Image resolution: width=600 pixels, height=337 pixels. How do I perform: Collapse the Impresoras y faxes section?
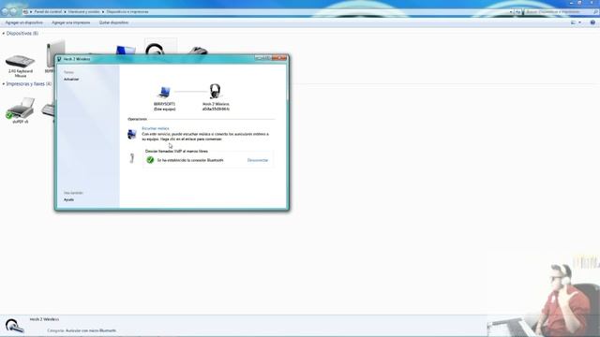pyautogui.click(x=4, y=83)
